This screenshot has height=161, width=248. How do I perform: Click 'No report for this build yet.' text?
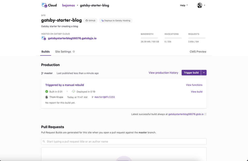pos(60,103)
